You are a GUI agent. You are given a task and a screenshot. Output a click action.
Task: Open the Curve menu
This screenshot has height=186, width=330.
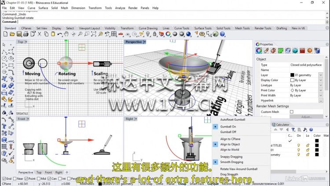point(31,8)
